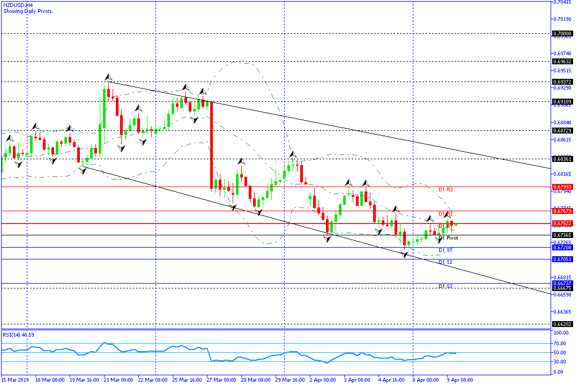This screenshot has width=579, height=386.
Task: Click the 25 Mar 16:00 time label
Action: coord(187,380)
